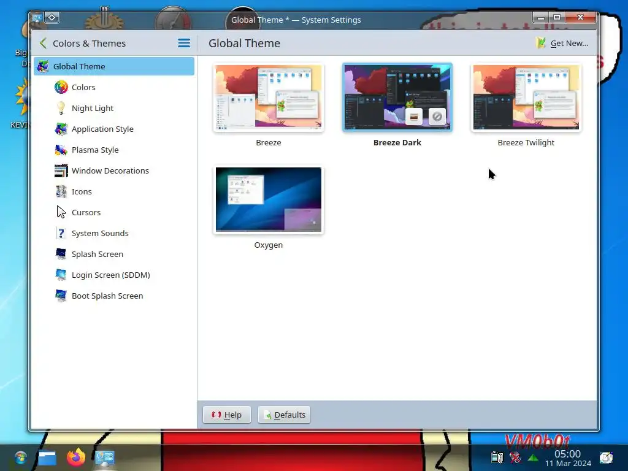Image resolution: width=628 pixels, height=471 pixels.
Task: Open the Global Theme sidebar entry
Action: point(113,66)
